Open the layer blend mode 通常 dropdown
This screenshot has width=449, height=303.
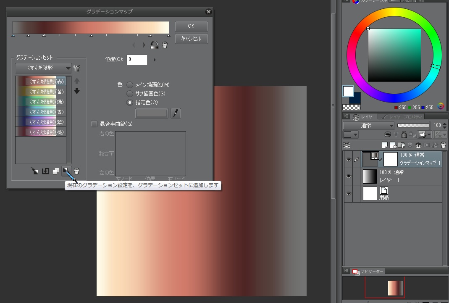point(368,125)
